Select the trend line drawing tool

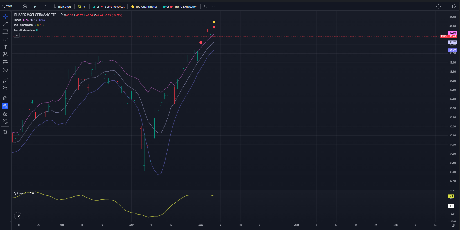click(x=5, y=24)
